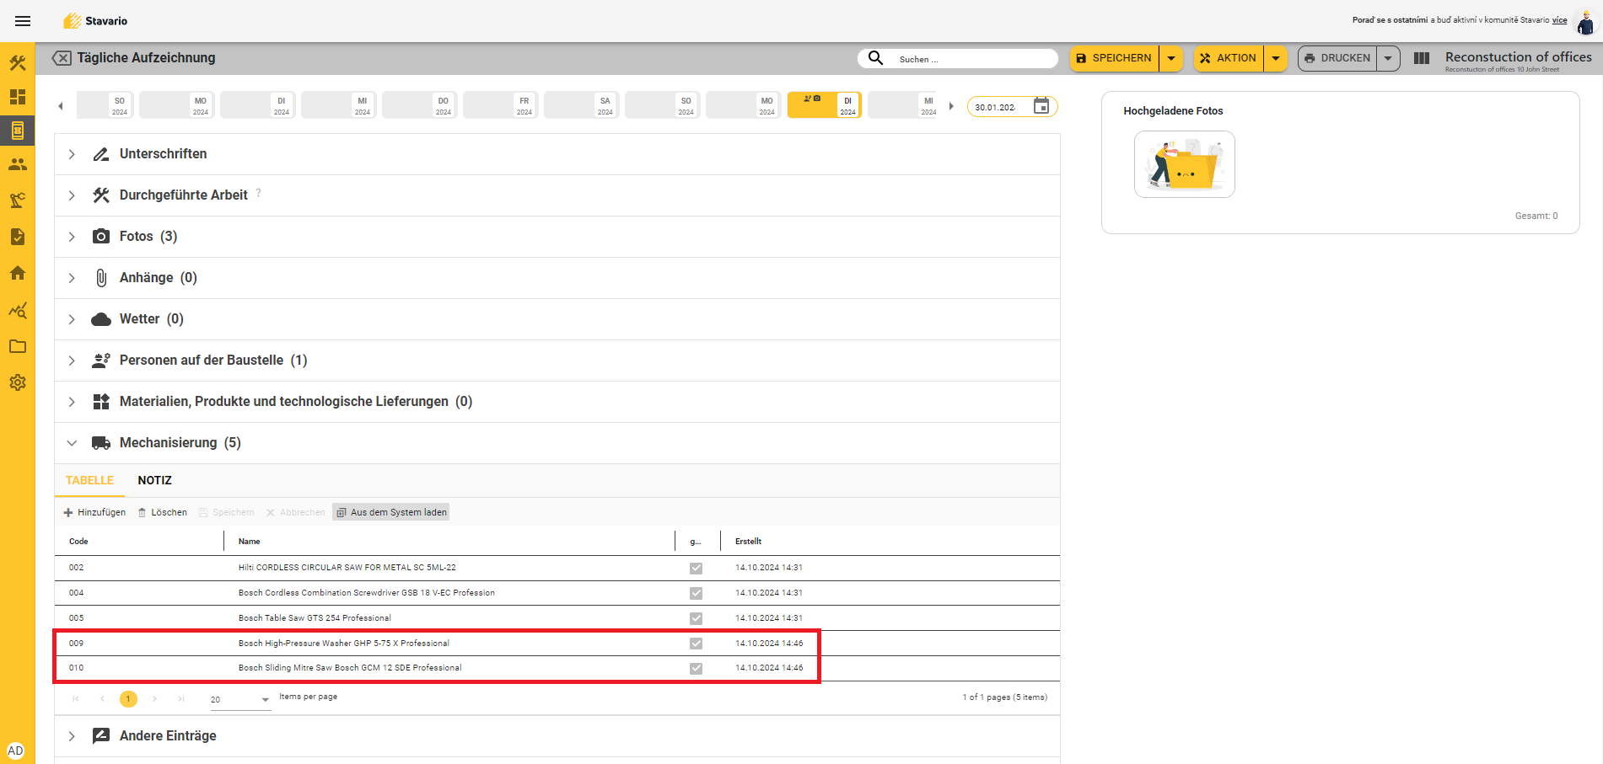Open the crane machinery icon in sidebar
Screen dimensions: 1603x764
(x=18, y=200)
